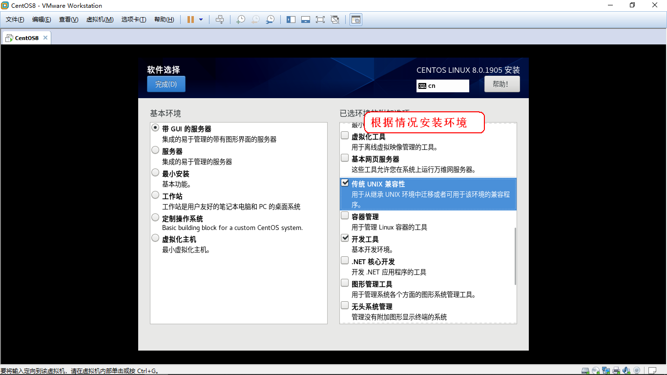Click the webcam status icon
The image size is (667, 375).
(x=636, y=371)
